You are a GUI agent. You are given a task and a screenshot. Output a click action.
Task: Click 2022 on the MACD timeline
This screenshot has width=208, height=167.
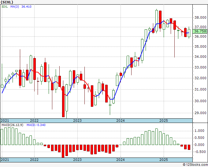pyautogui.click(x=34, y=160)
